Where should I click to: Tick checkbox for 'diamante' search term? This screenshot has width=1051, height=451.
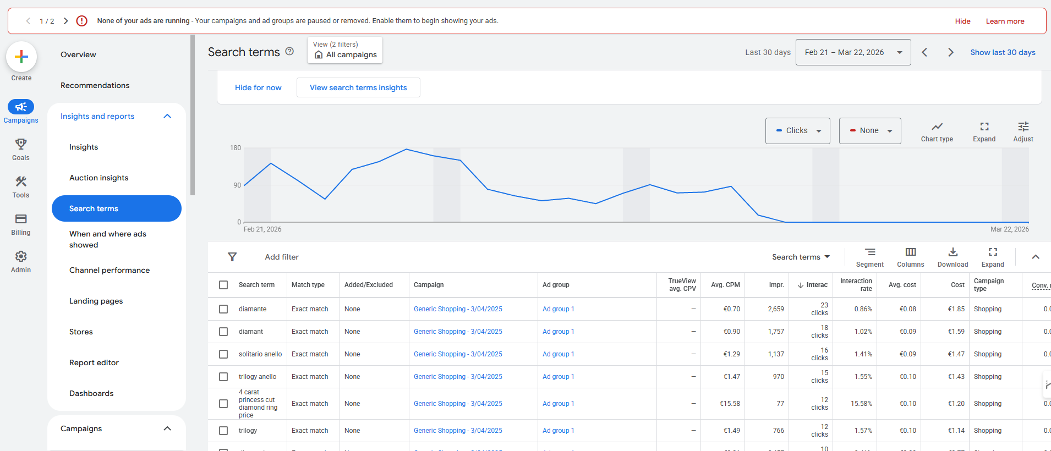coord(223,309)
